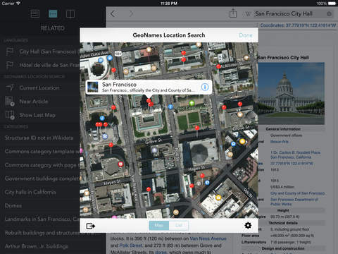Open the Van Ness Avenue link
Viewport: 338px width, 254px height.
[208, 238]
